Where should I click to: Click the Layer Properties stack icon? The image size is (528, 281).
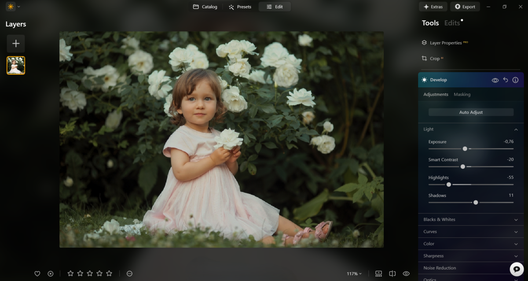424,43
